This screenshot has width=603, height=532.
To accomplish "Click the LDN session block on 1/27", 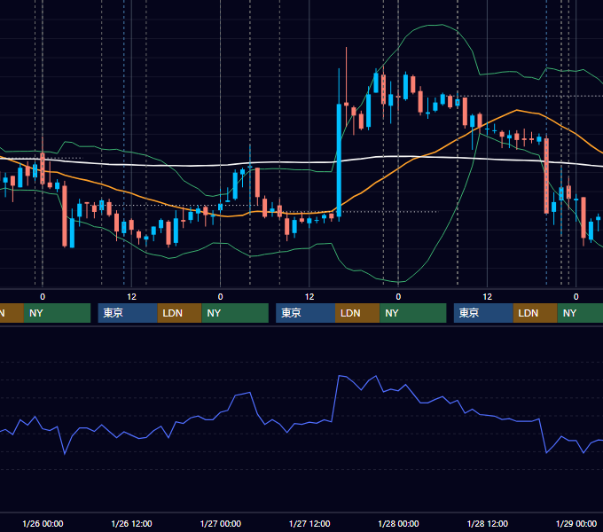I will [357, 313].
